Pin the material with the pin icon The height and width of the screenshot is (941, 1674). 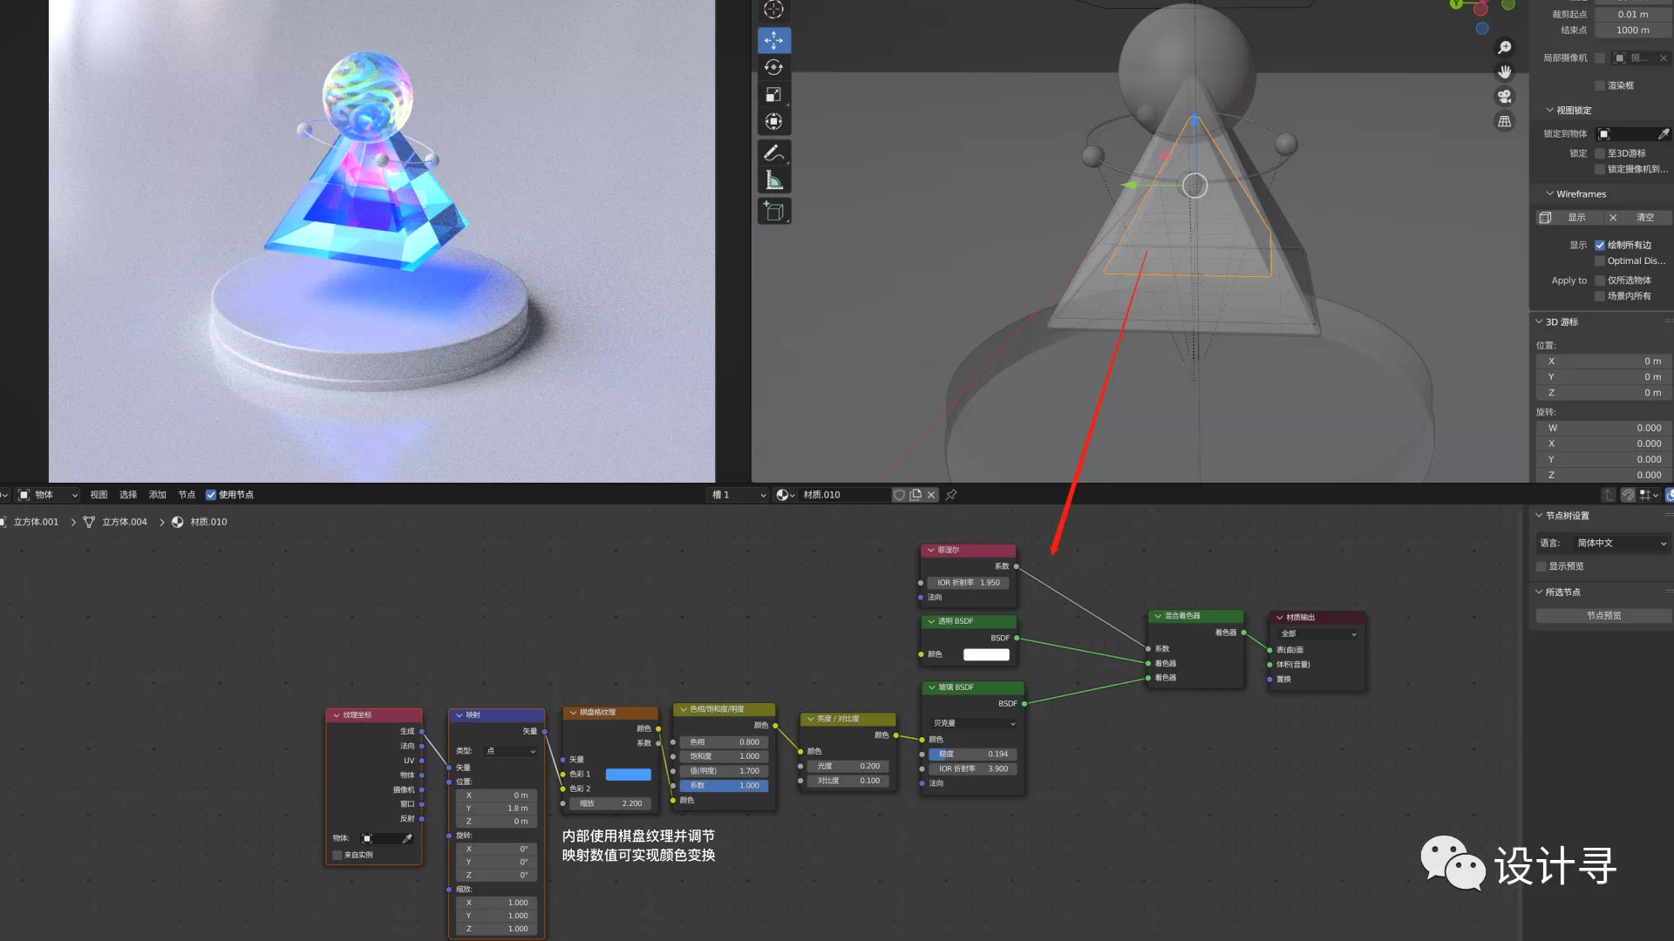(951, 495)
